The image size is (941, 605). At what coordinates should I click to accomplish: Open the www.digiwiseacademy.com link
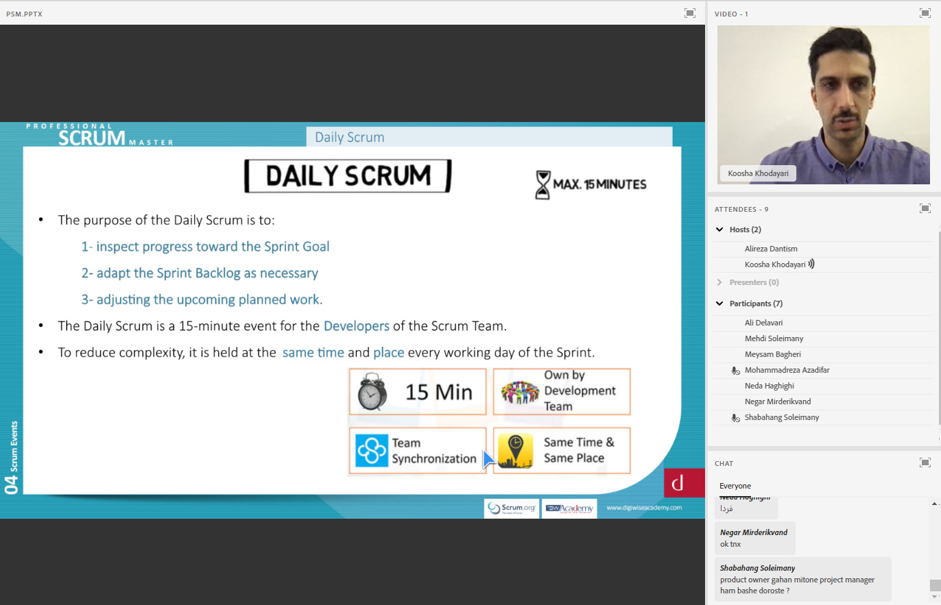(x=643, y=508)
